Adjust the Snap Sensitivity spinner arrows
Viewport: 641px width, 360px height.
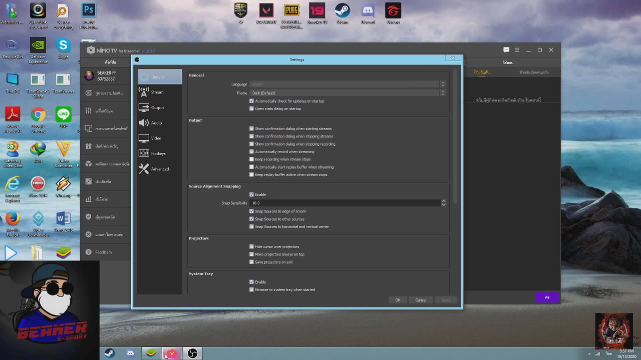443,203
